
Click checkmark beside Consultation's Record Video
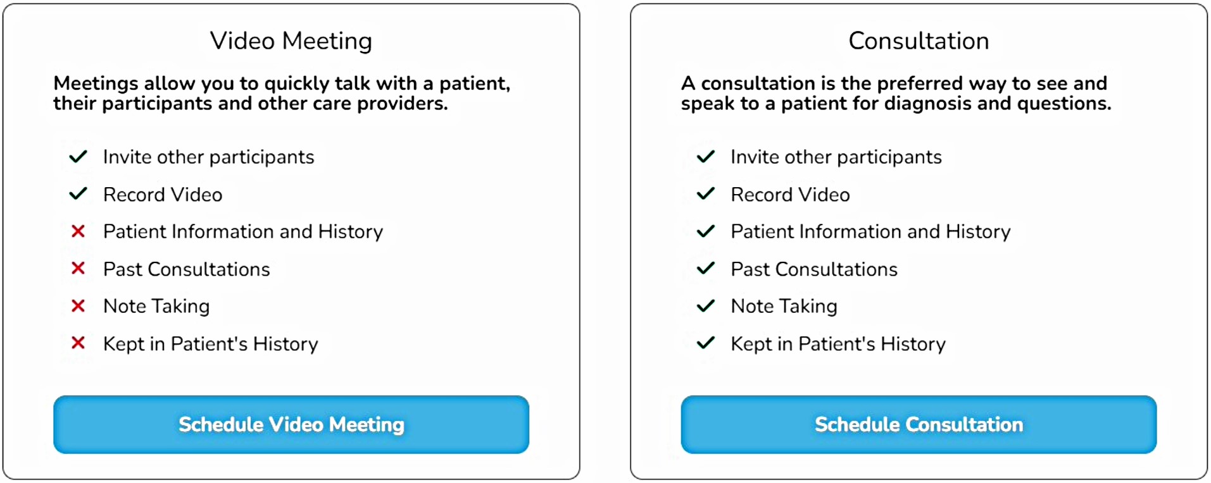click(x=705, y=193)
